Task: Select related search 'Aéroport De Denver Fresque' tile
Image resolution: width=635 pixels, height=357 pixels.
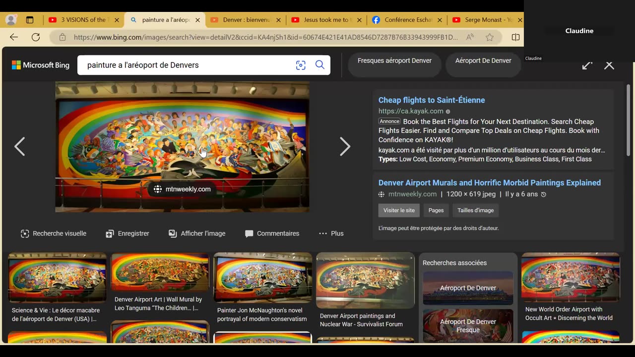Action: pos(468,326)
